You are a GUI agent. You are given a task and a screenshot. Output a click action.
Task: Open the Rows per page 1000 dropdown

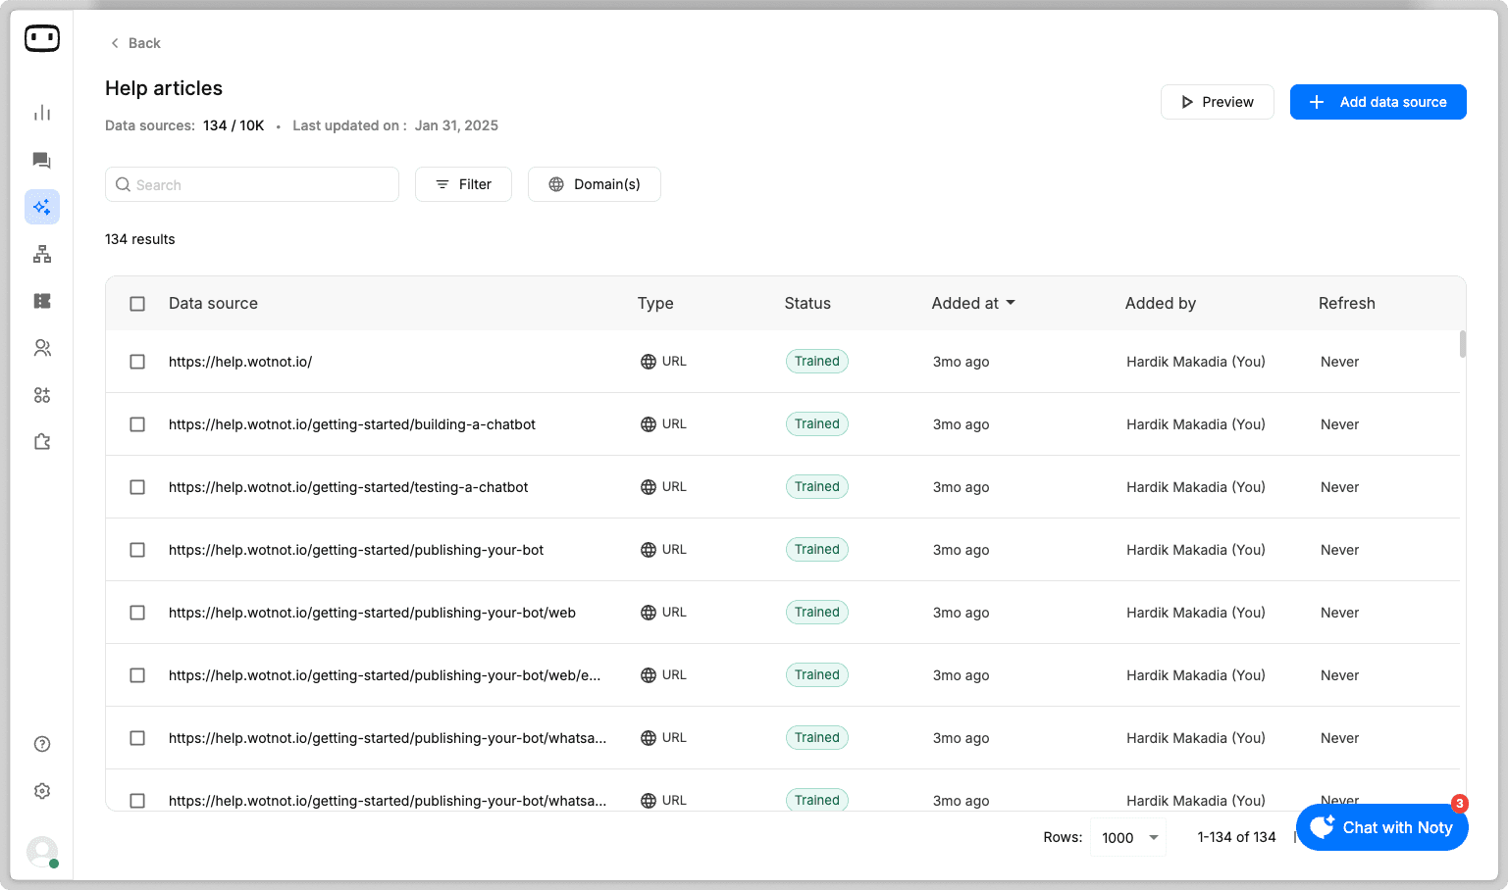coord(1128,837)
